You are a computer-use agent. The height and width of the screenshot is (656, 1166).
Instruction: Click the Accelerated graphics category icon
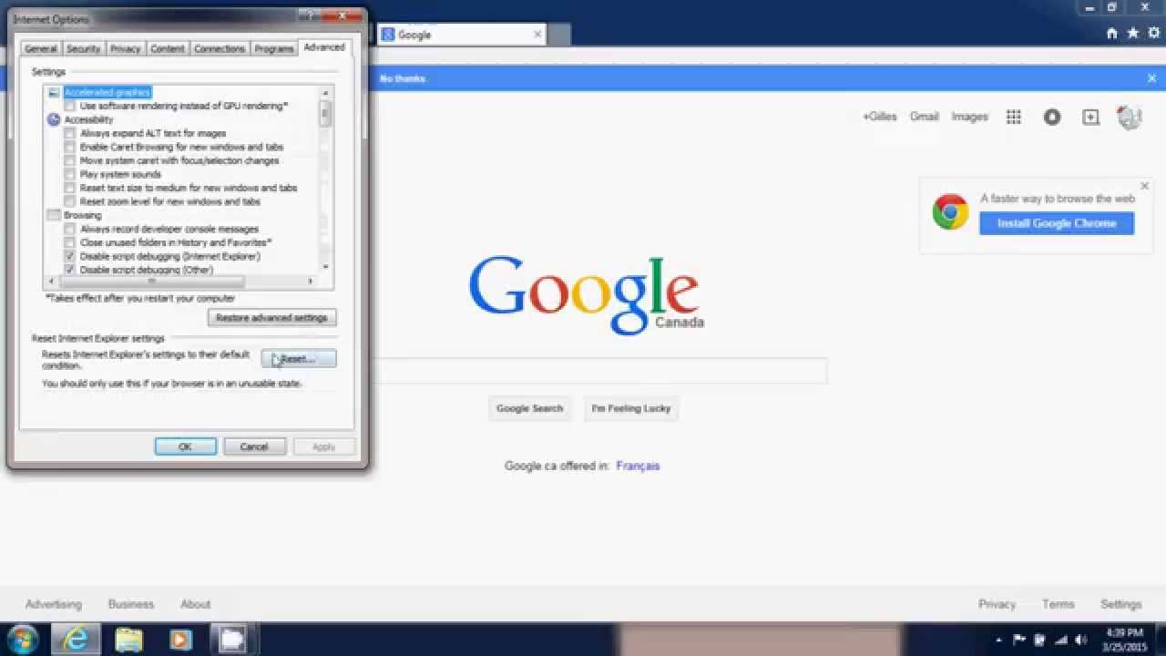pyautogui.click(x=54, y=92)
